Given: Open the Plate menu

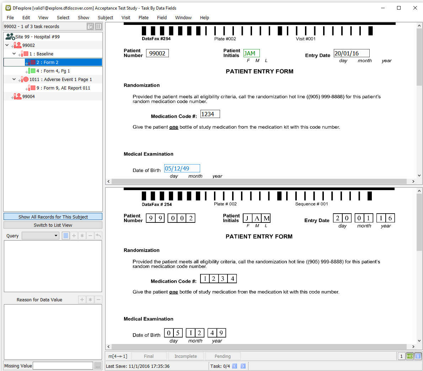Looking at the screenshot, I should [144, 17].
